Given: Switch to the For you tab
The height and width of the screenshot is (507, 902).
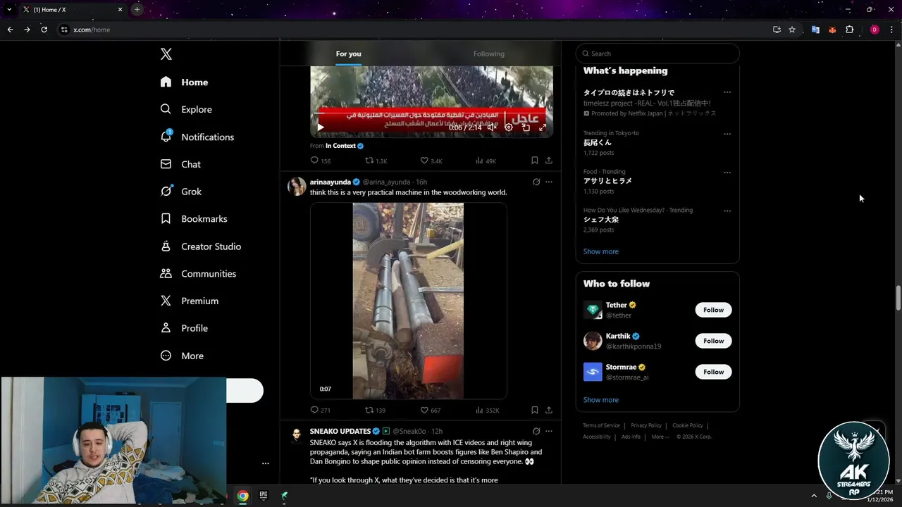Looking at the screenshot, I should pos(348,54).
